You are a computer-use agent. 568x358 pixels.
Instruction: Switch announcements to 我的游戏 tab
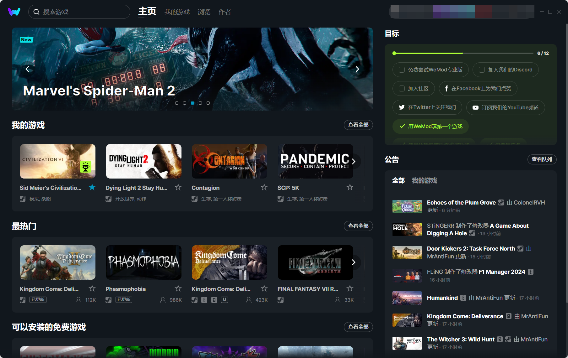pos(424,181)
